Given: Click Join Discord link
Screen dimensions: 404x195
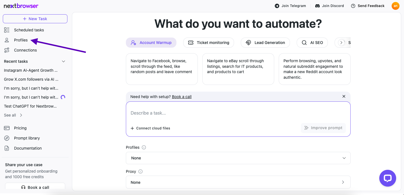Looking at the screenshot, I should click(x=330, y=6).
